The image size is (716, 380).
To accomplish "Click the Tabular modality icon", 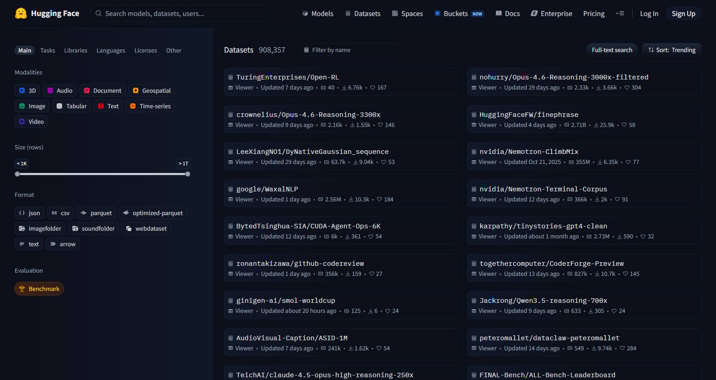I will click(x=59, y=106).
